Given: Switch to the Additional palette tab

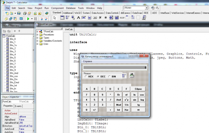Looking at the screenshot, I should click(68, 13).
